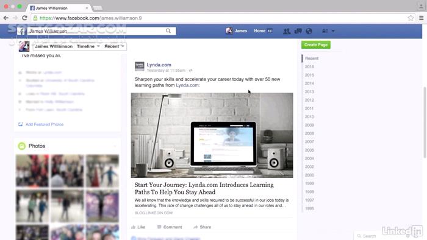This screenshot has width=427, height=240.
Task: Click the Like thumbs-up icon
Action: 134,227
